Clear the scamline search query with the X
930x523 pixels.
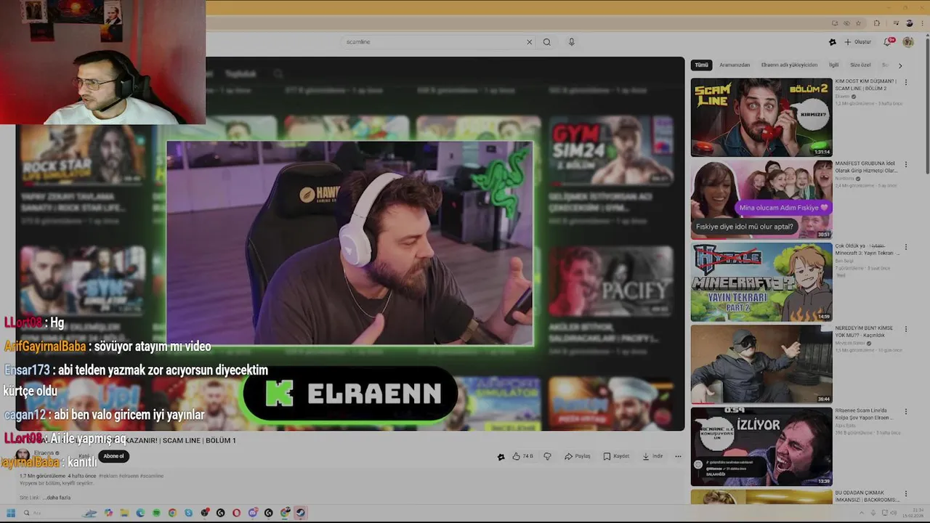[529, 42]
